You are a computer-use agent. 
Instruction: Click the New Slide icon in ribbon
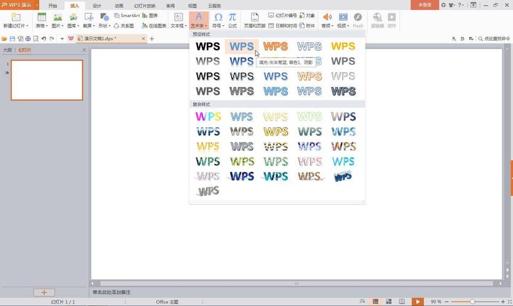[16, 17]
